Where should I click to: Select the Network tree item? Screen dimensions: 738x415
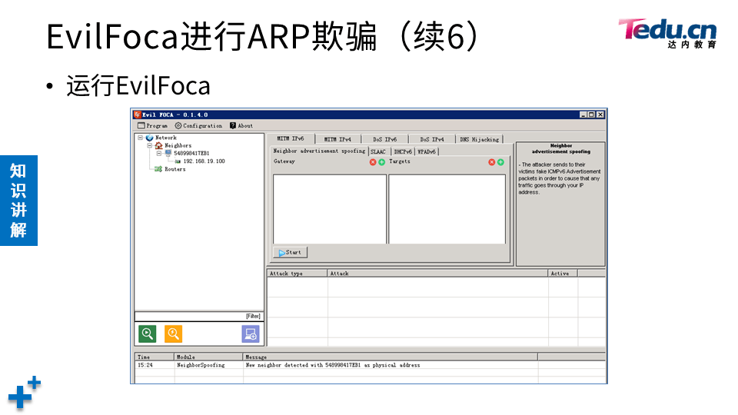click(x=166, y=138)
